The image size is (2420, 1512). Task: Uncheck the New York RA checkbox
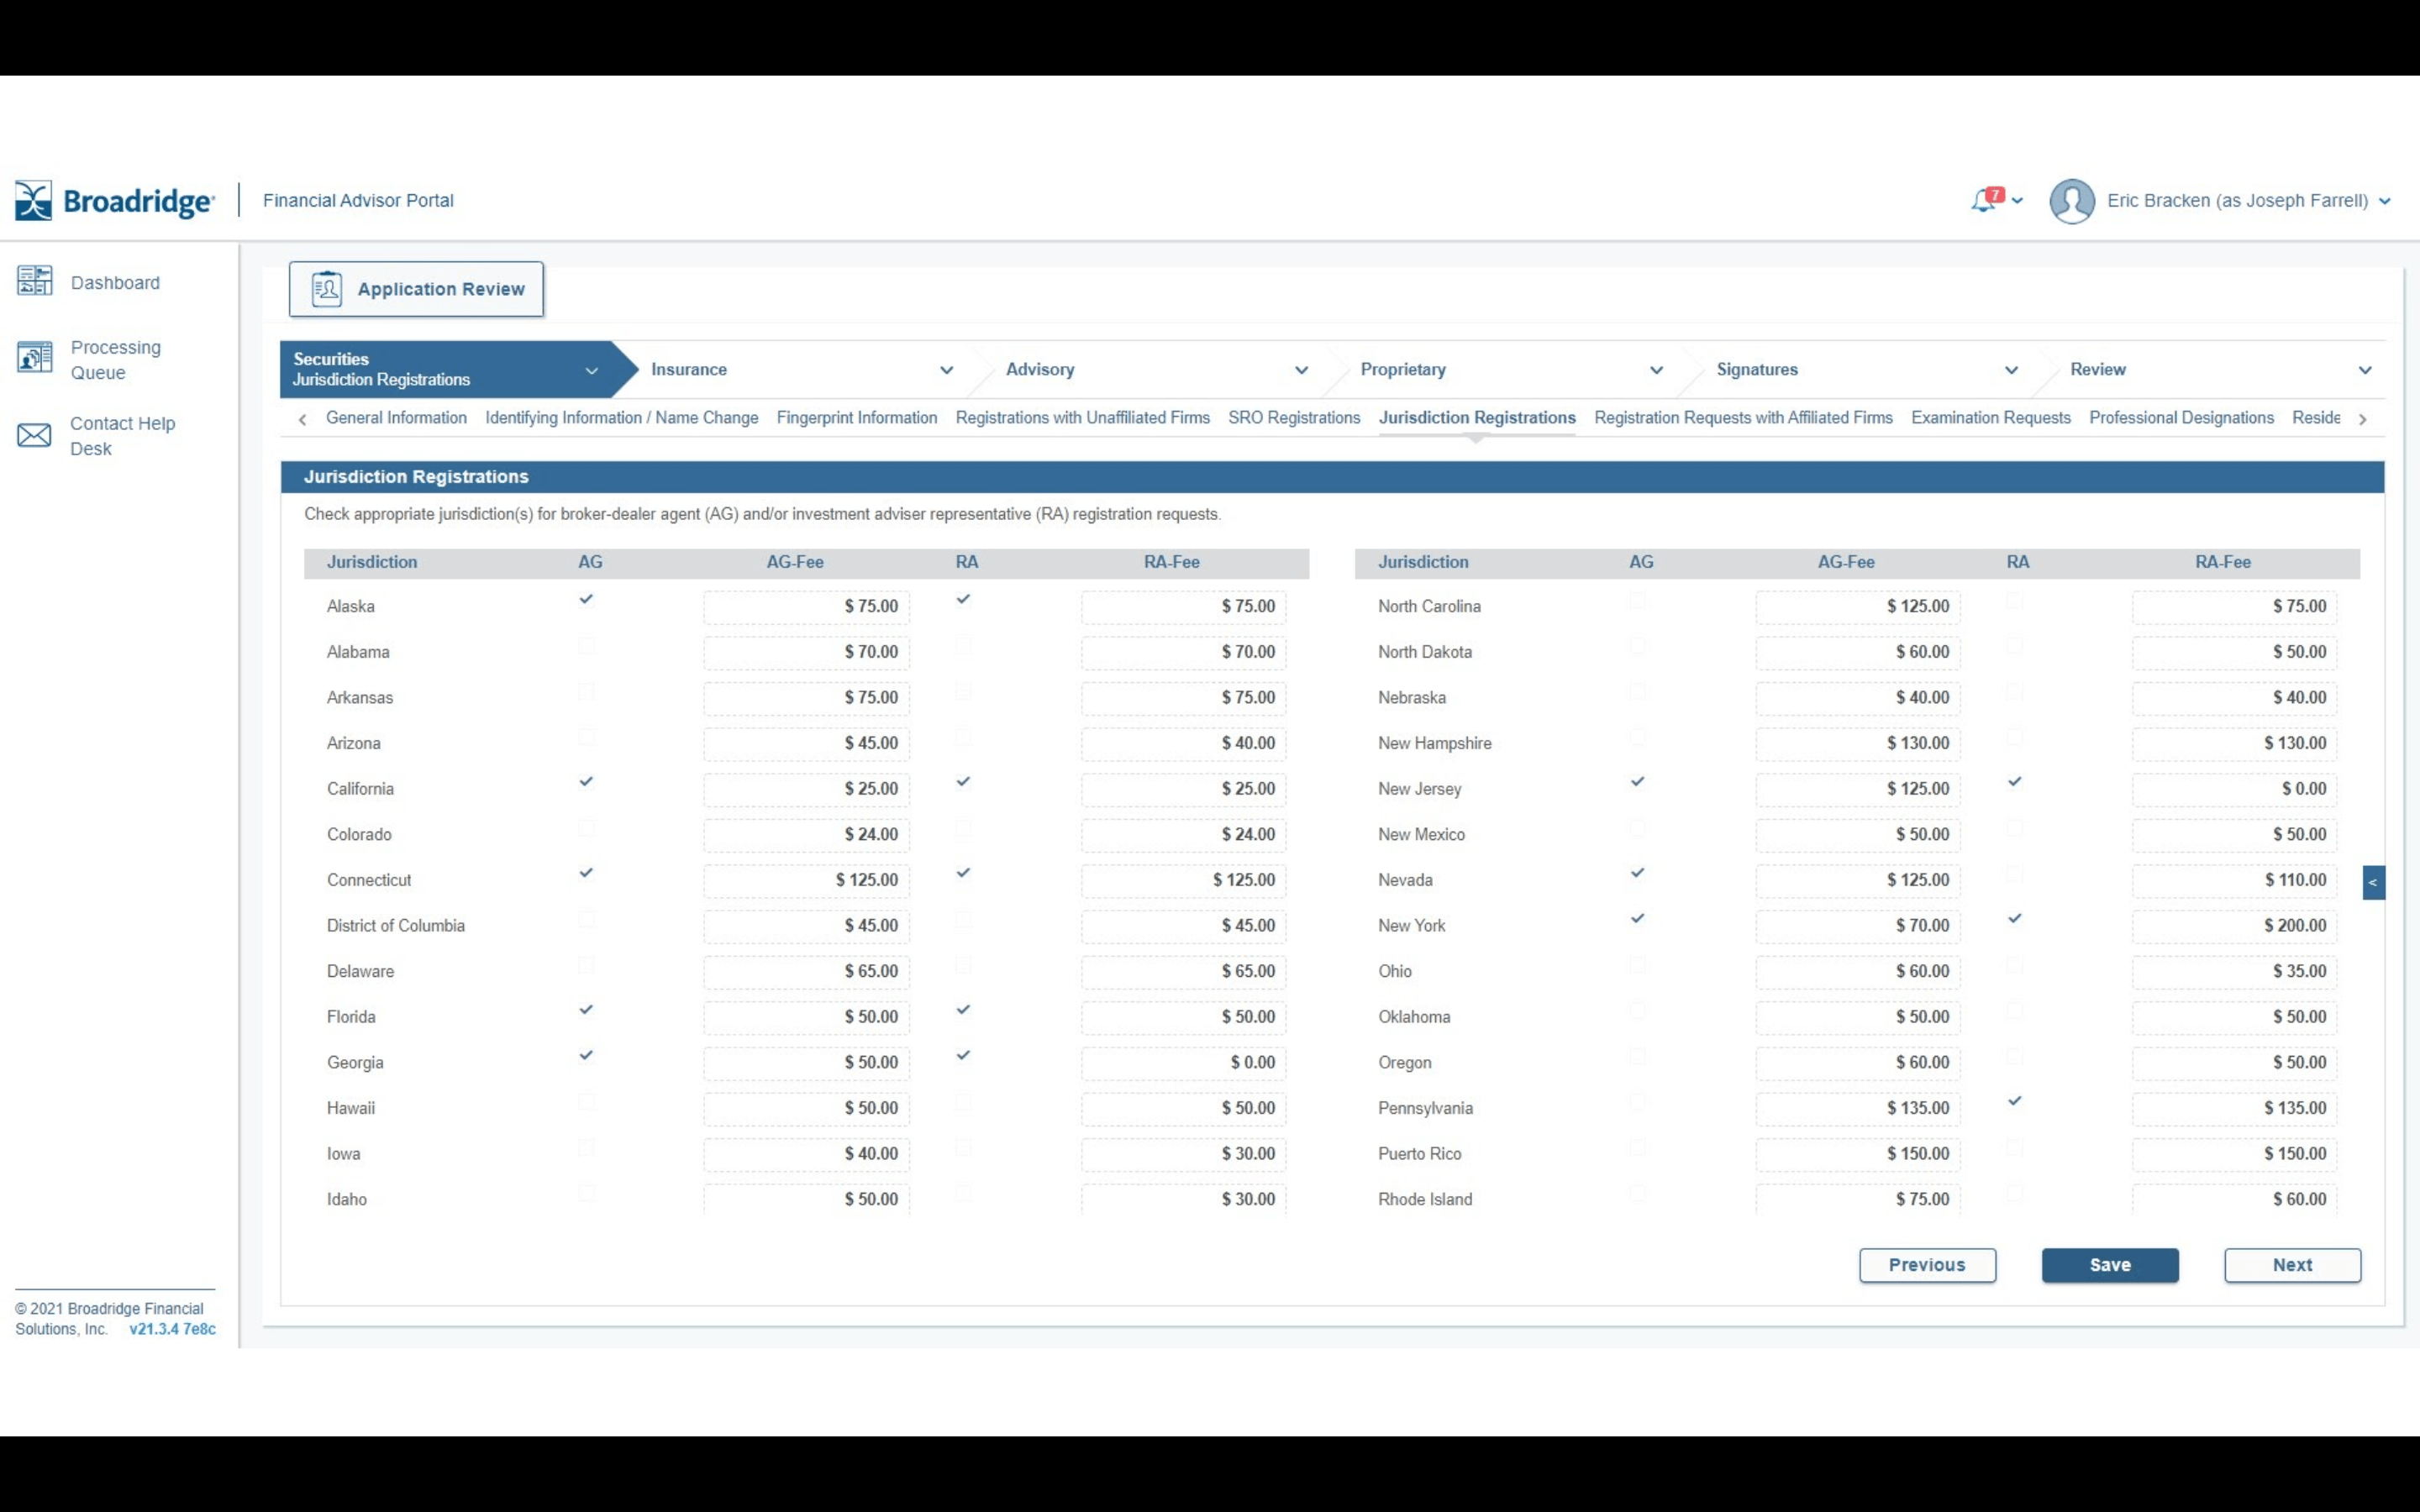(2014, 919)
